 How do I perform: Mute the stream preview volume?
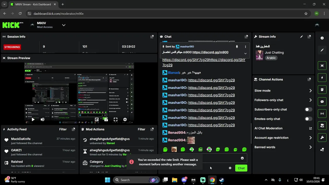42,119
